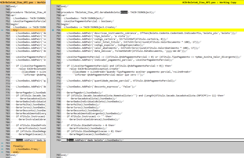Click 'GerarProtesto(LJsonDados);' in the right pane

tap(88, 128)
